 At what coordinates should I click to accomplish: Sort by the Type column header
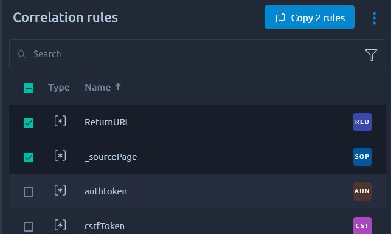59,88
